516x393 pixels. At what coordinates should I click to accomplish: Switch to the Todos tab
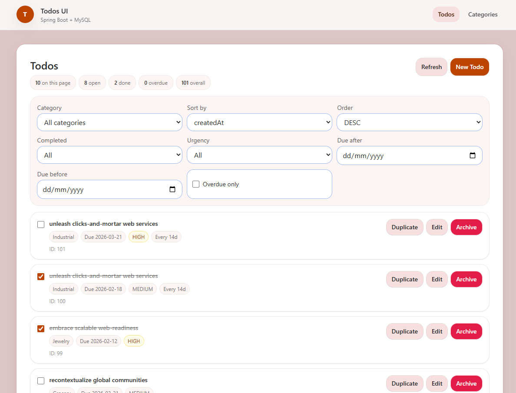[x=446, y=14]
